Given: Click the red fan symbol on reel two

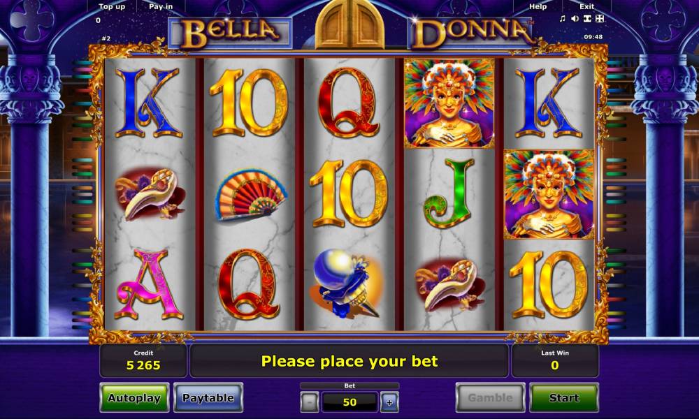Looking at the screenshot, I should (x=250, y=195).
